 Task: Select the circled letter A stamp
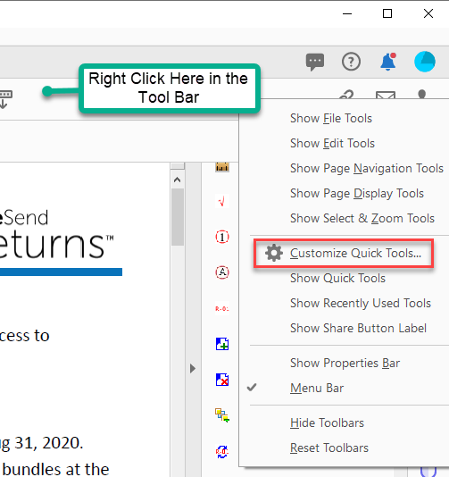tap(222, 272)
